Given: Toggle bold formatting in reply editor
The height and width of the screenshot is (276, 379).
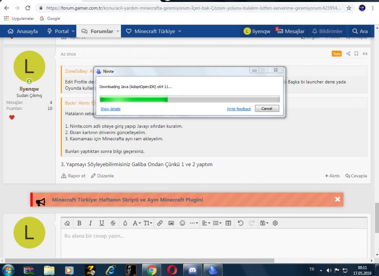Looking at the screenshot, I should click(x=79, y=223).
